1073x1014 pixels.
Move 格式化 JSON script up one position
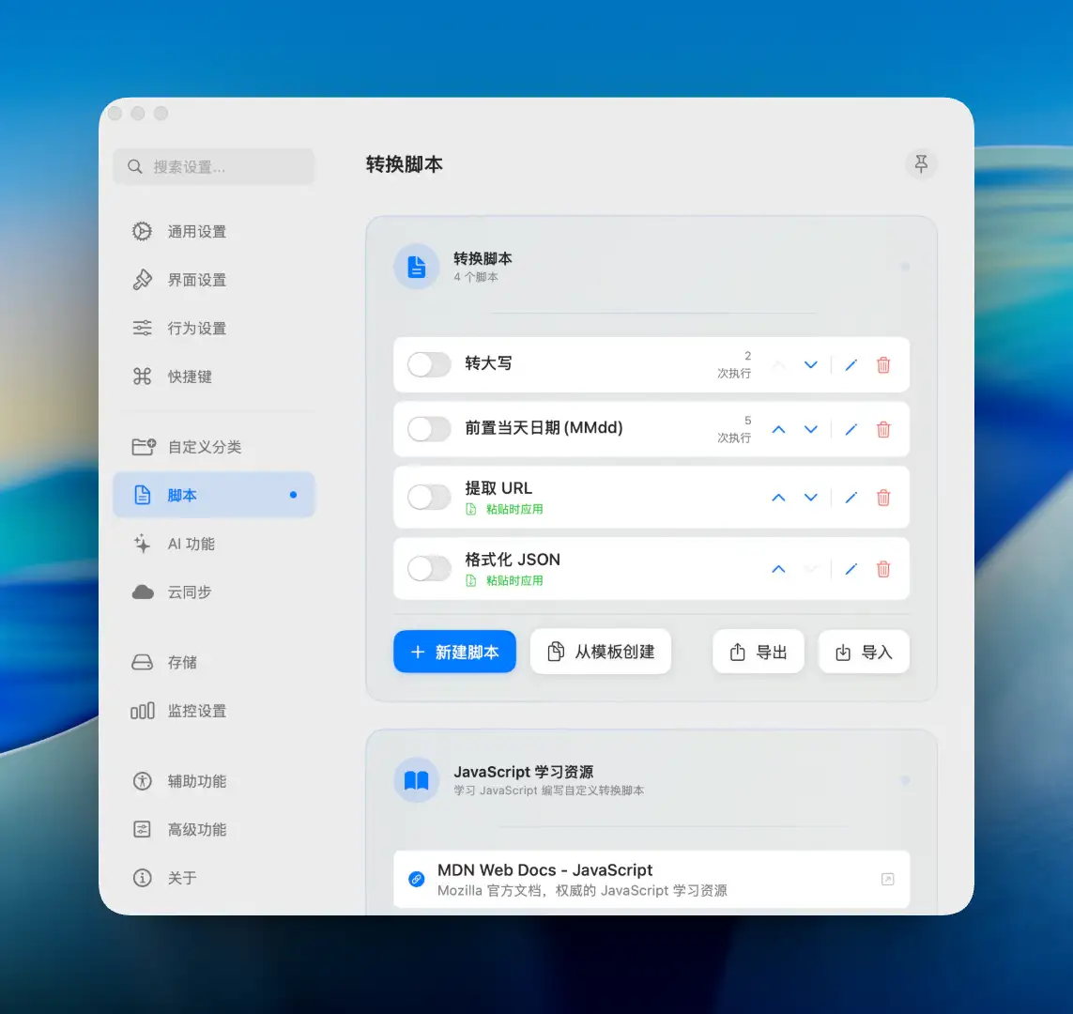coord(778,569)
